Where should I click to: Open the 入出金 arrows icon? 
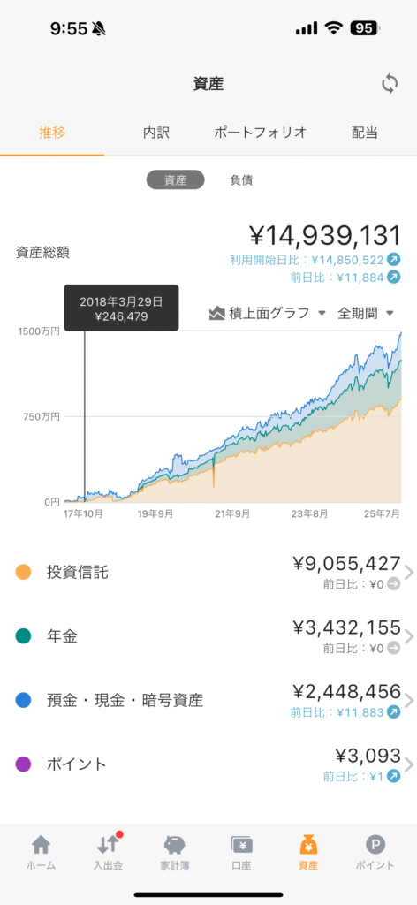[x=108, y=844]
